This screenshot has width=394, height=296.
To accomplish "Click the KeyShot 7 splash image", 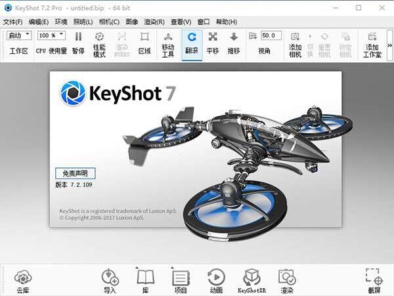I will coord(196,149).
